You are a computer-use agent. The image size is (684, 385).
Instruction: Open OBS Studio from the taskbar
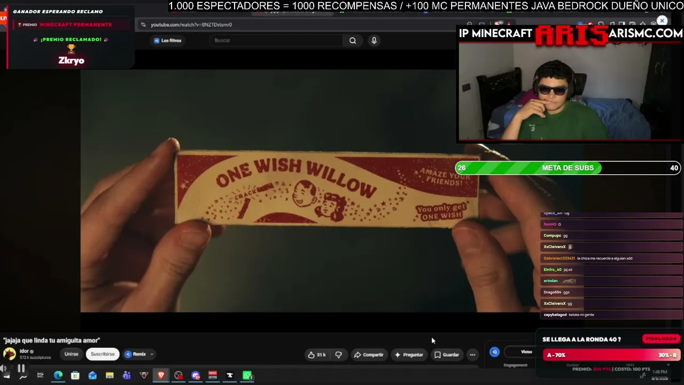[x=178, y=375]
